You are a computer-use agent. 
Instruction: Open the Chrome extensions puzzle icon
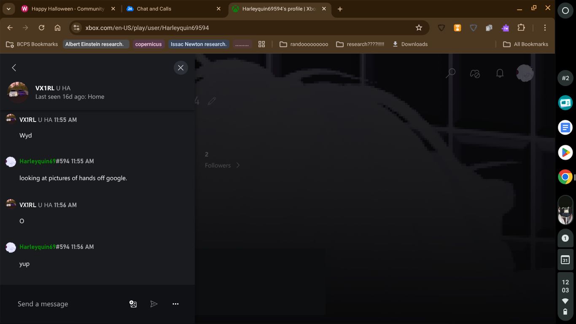pyautogui.click(x=521, y=28)
